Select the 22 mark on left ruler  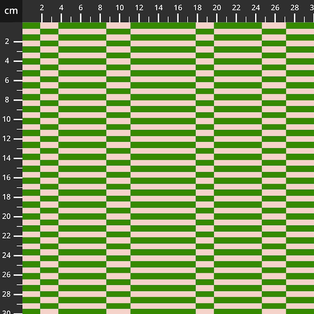[x=7, y=236]
